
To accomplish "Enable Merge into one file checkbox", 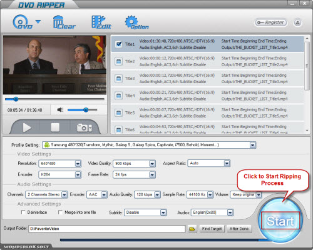I will coord(60,212).
